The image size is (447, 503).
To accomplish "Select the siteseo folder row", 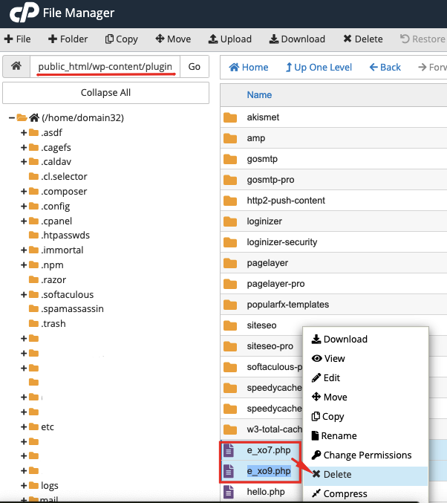I will pyautogui.click(x=261, y=325).
